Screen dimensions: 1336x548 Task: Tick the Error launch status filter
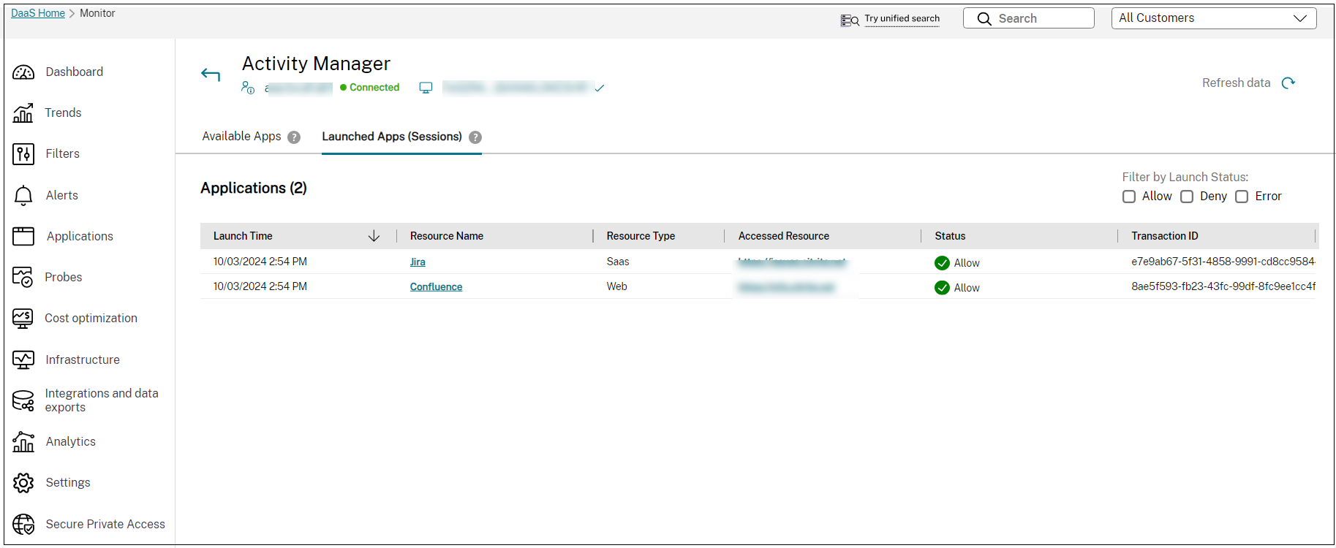pyautogui.click(x=1242, y=197)
